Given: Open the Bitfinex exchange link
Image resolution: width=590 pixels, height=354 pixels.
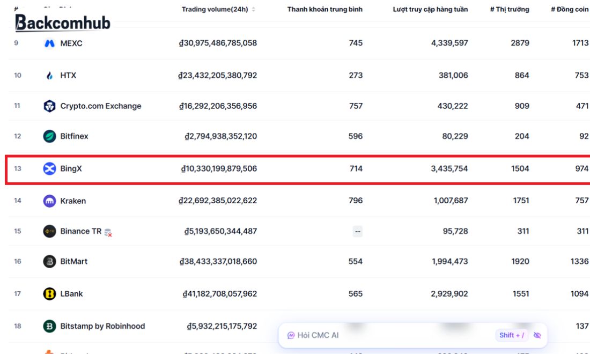Looking at the screenshot, I should point(74,136).
